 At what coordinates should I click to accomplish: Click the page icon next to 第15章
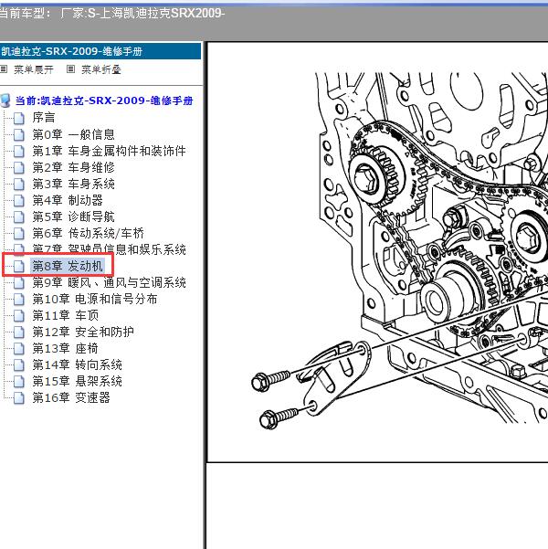[x=19, y=382]
